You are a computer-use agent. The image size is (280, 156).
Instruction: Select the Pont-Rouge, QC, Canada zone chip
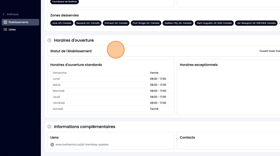point(146,23)
